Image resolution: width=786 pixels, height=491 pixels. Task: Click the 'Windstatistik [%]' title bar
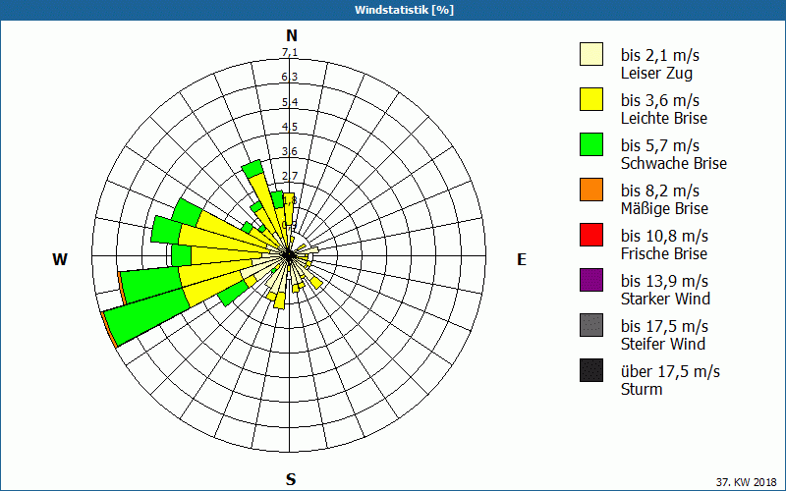click(393, 10)
